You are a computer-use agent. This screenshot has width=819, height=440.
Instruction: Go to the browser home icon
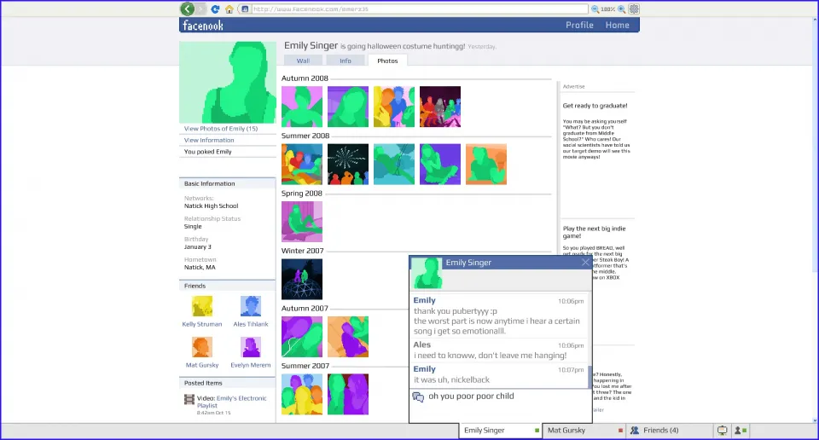(x=229, y=9)
